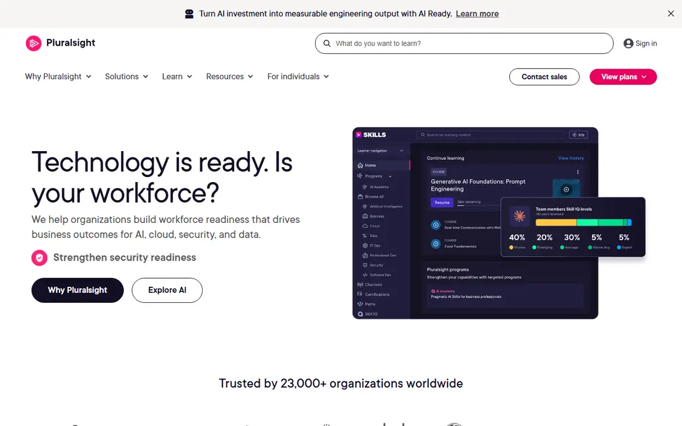Viewport: 682px width, 426px height.
Task: Click the Generative AI course play thumbnail
Action: click(x=566, y=189)
